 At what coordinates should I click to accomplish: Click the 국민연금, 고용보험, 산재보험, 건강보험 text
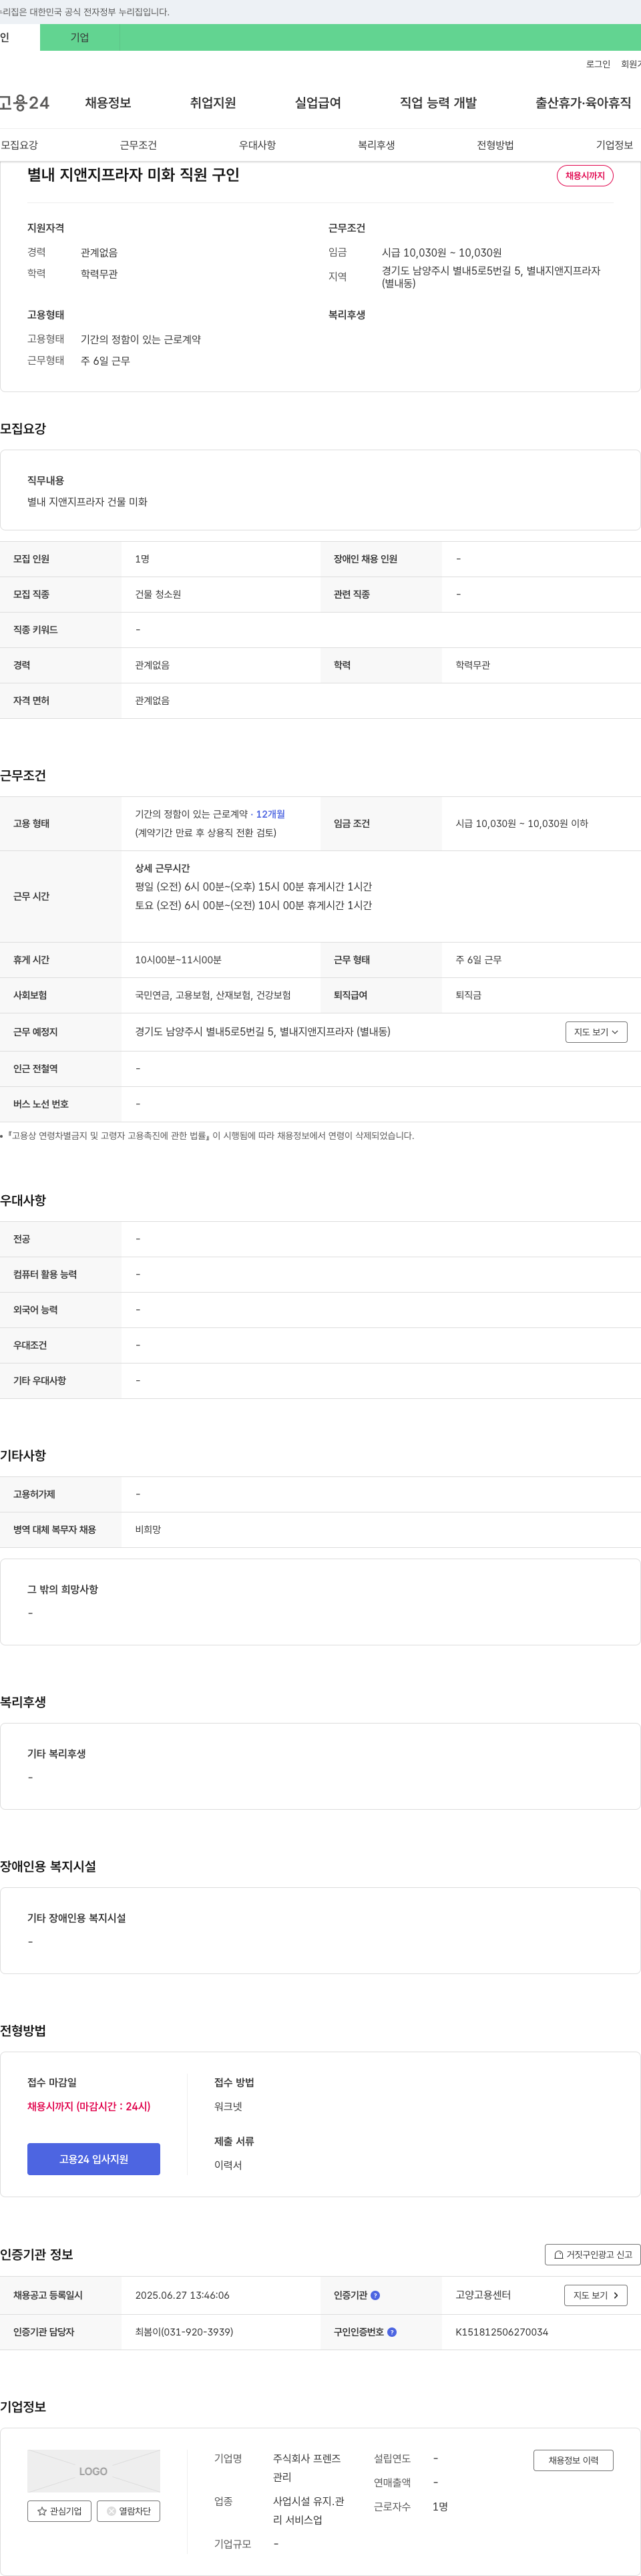coord(213,995)
